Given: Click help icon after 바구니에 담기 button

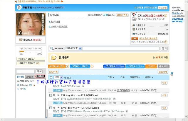Looking at the screenshot, I should click(x=67, y=66).
